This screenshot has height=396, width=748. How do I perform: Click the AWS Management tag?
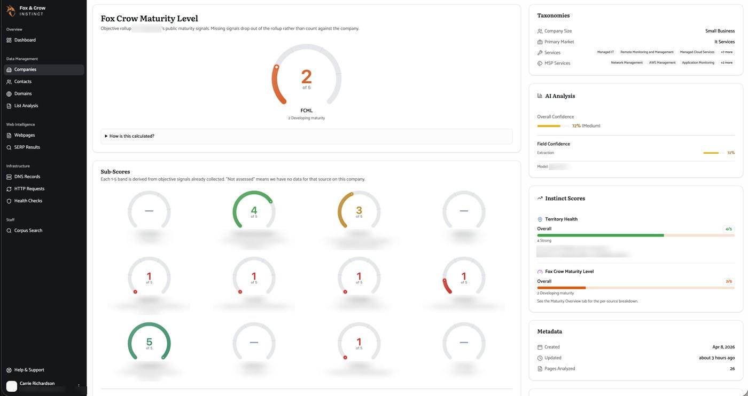click(663, 63)
